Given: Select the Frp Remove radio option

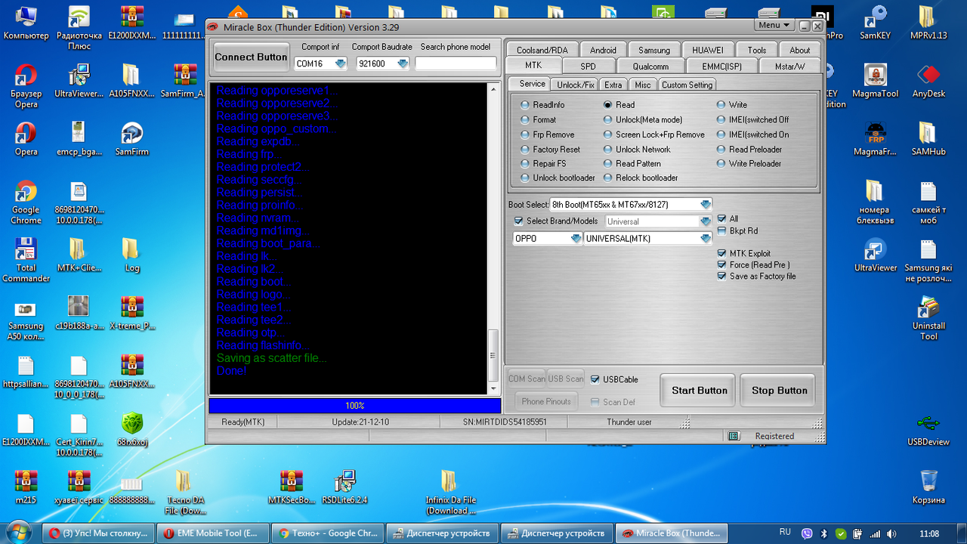Looking at the screenshot, I should coord(526,134).
